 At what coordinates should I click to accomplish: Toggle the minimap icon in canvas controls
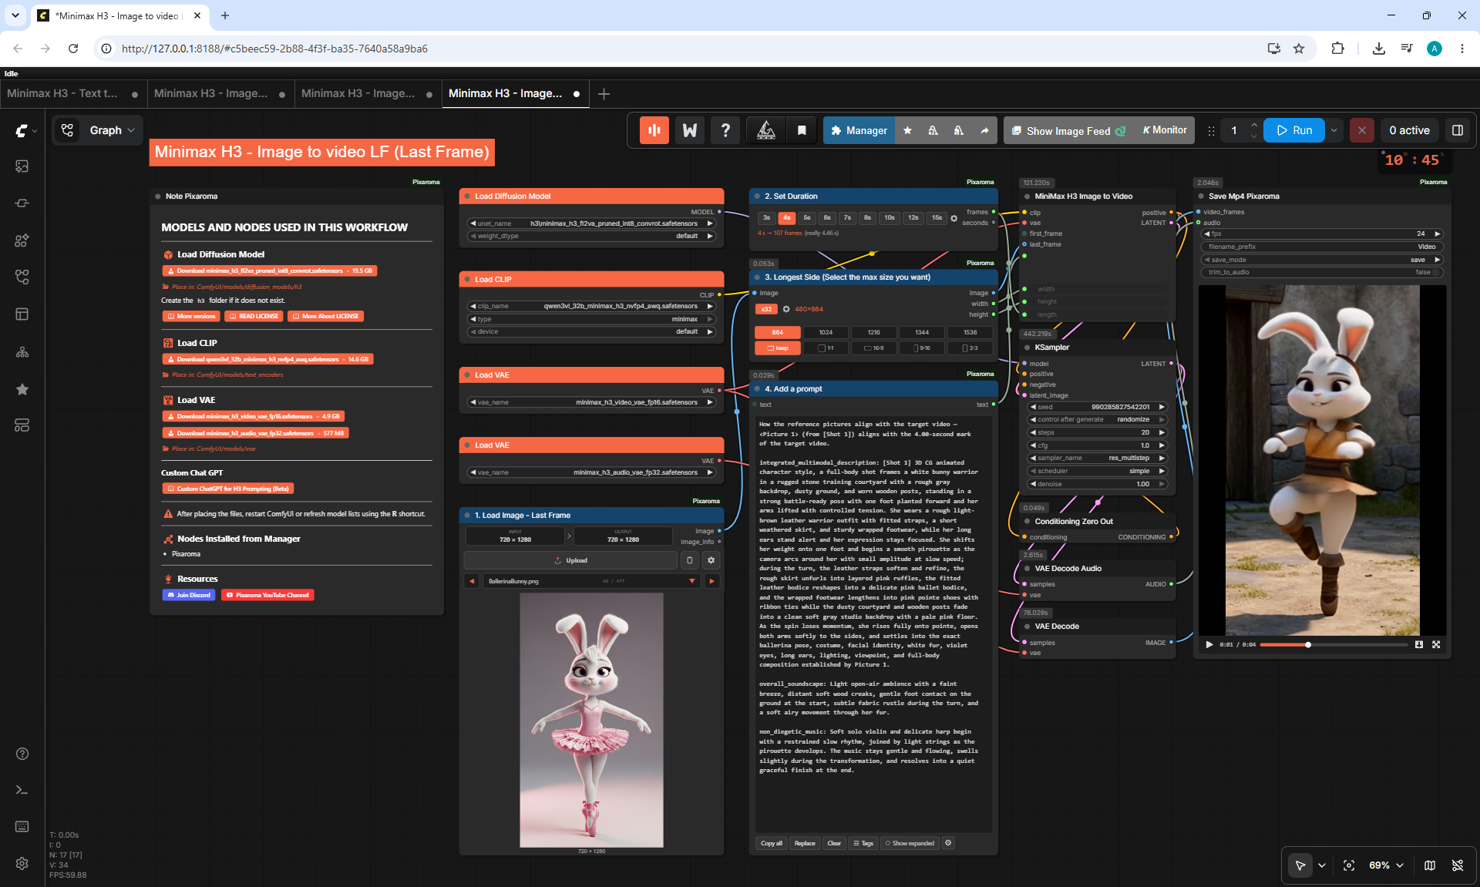[x=1430, y=865]
